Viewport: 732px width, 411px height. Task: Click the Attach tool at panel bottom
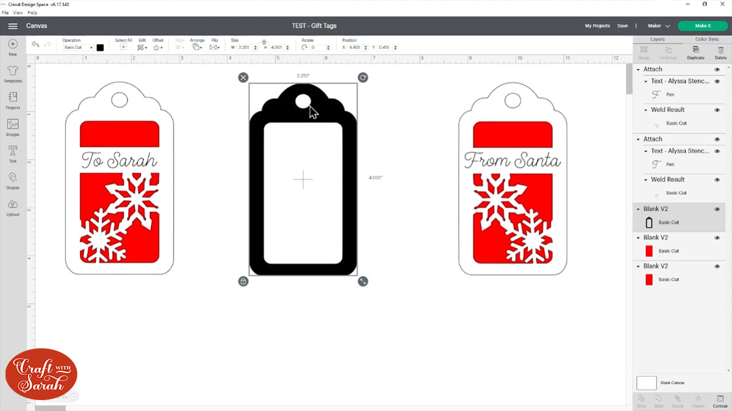[677, 401]
